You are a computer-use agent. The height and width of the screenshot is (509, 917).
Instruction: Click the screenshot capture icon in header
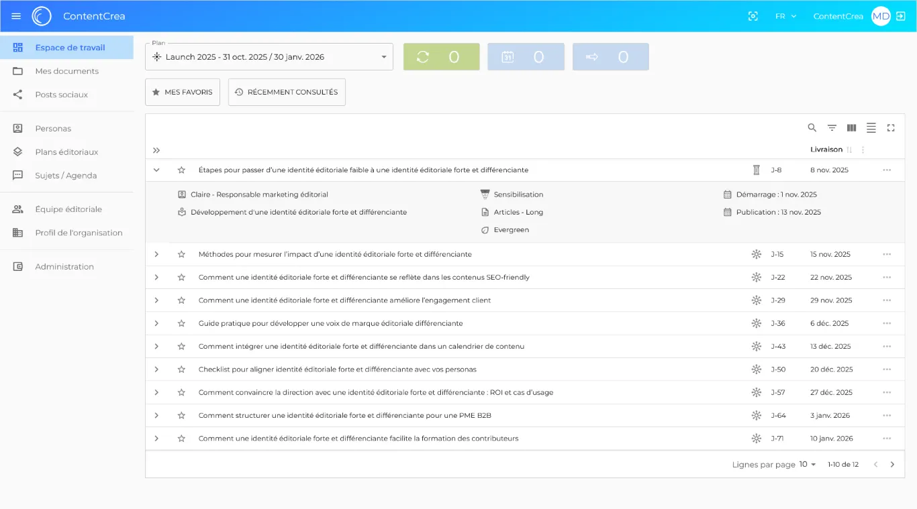tap(753, 16)
